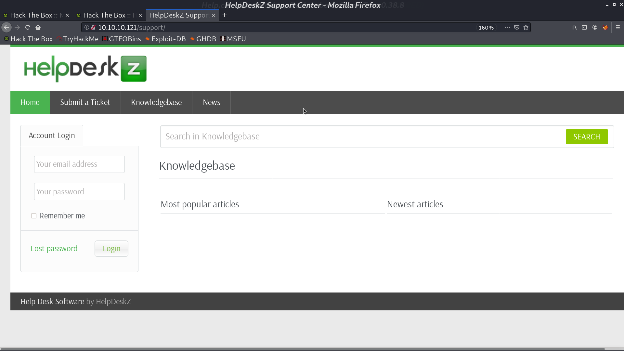Image resolution: width=624 pixels, height=351 pixels.
Task: Click the Knowledgebase page heading
Action: tap(197, 166)
